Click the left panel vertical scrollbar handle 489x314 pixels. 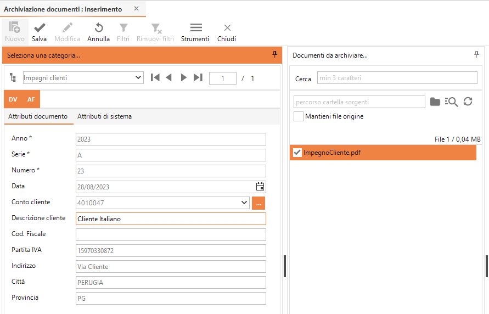pos(285,266)
